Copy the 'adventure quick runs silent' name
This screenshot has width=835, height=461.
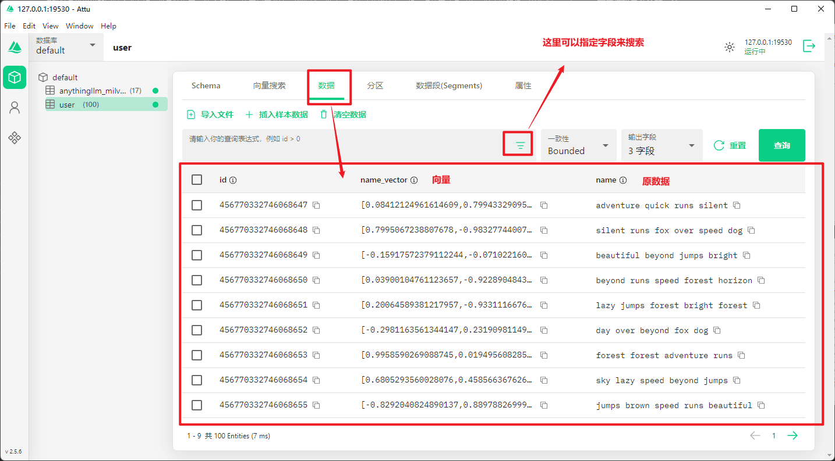737,205
